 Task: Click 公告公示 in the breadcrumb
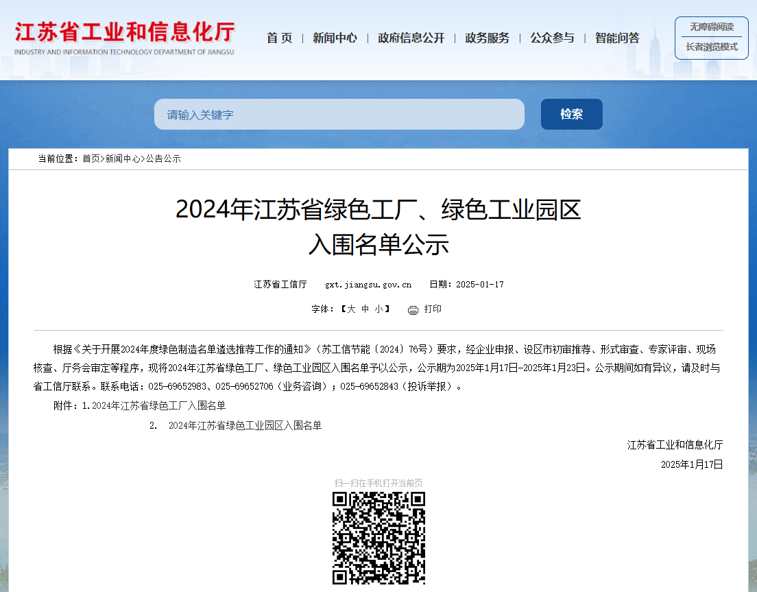(163, 158)
